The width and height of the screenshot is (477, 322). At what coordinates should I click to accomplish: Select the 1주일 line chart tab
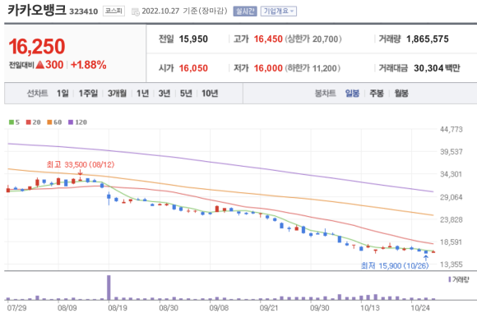click(x=88, y=94)
